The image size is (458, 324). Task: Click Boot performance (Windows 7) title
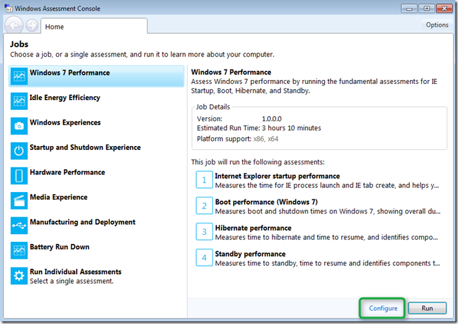click(266, 202)
